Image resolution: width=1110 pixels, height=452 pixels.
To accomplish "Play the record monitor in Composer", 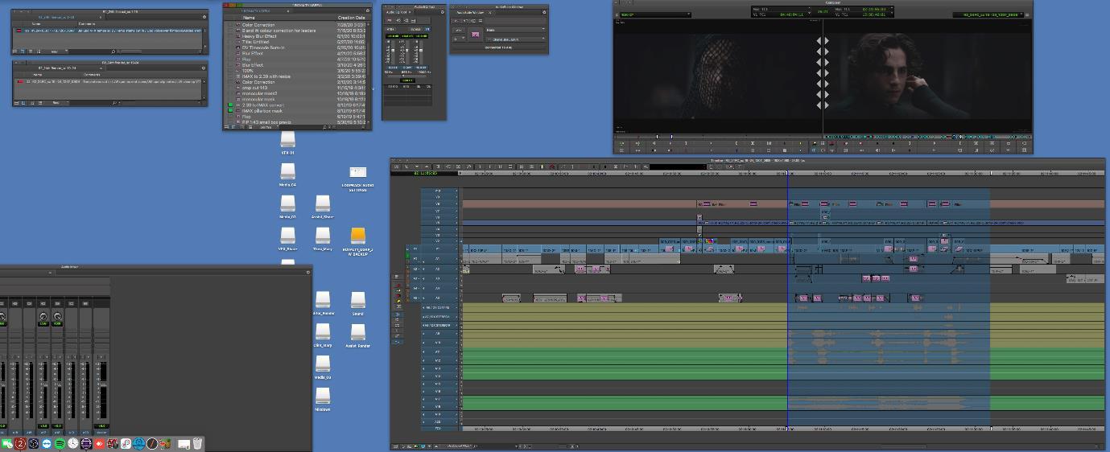I will pos(935,143).
